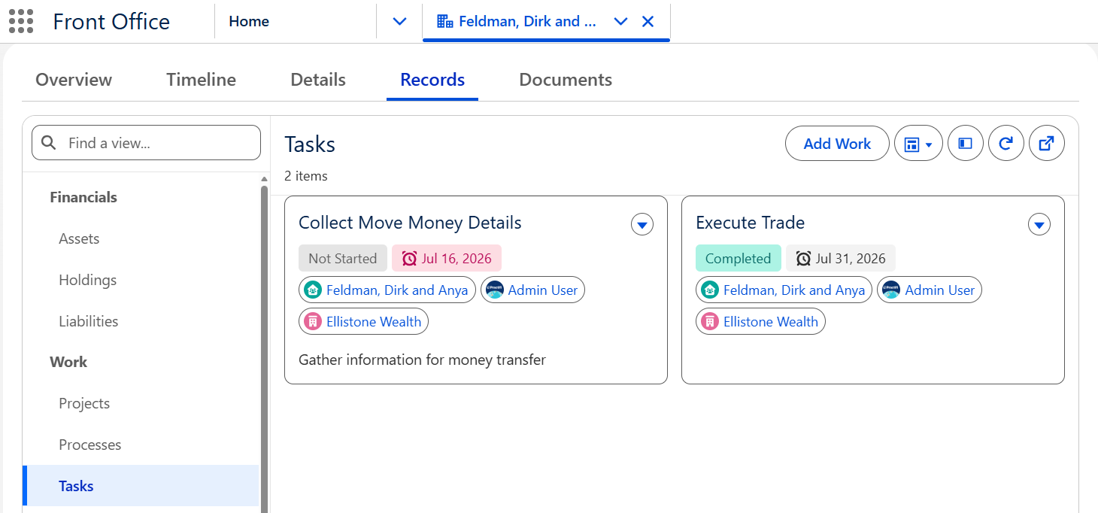
Task: Click the Gather information for money transfer text
Action: click(422, 360)
